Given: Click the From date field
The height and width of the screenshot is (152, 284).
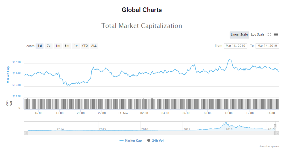Looking at the screenshot, I should [x=235, y=46].
